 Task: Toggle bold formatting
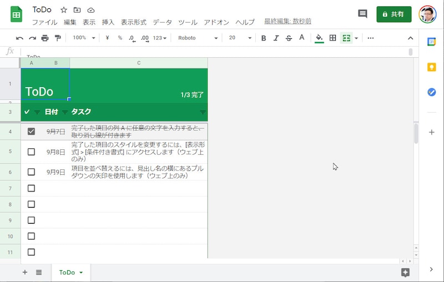point(264,38)
